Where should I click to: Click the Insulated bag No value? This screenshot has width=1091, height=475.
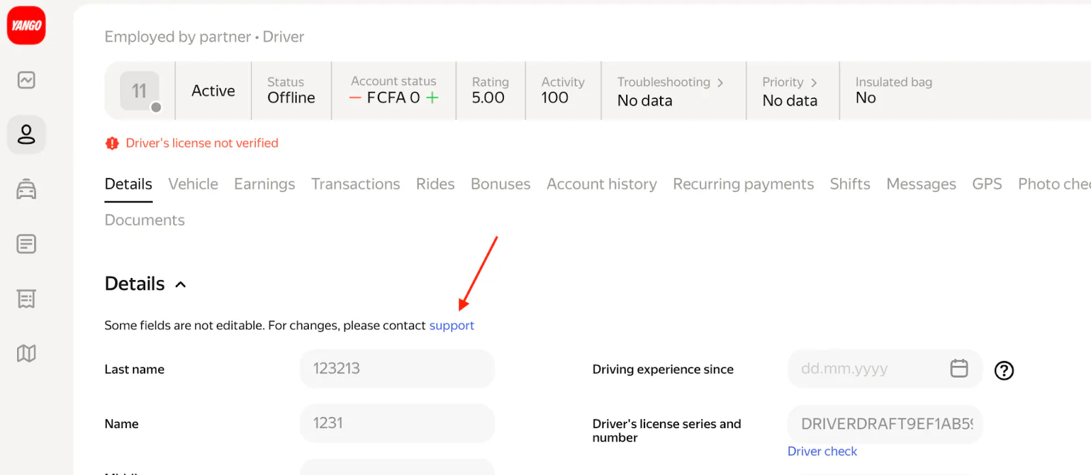coord(866,98)
